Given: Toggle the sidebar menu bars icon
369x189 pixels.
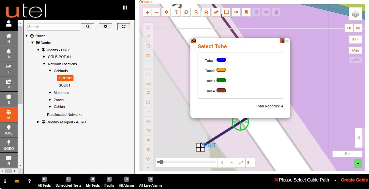Looking at the screenshot, I should [125, 8].
